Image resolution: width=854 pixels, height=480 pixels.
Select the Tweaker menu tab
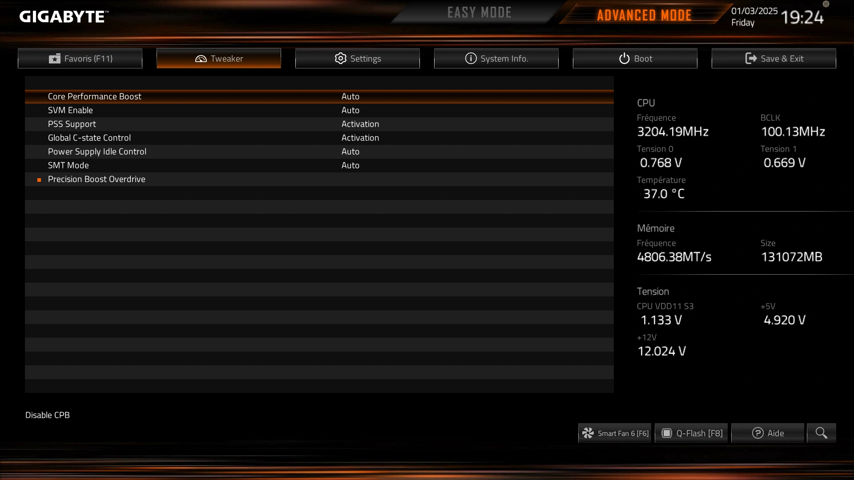[x=219, y=58]
